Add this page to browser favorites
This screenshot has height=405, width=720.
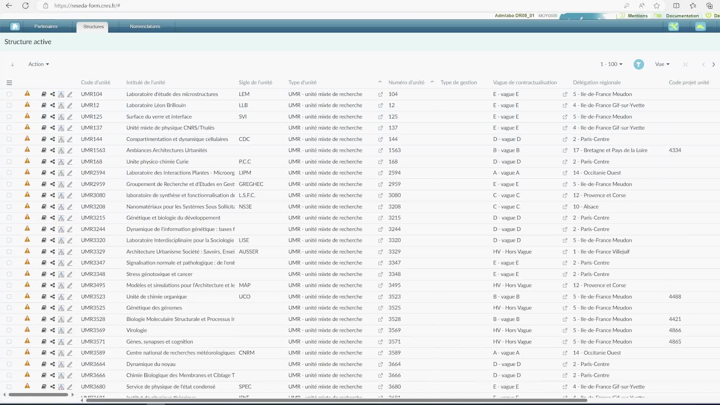click(657, 6)
